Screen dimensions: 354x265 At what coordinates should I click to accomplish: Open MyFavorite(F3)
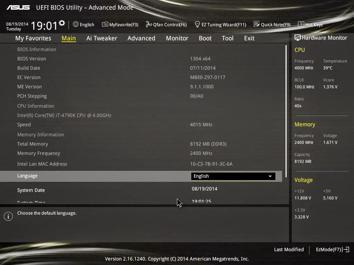coord(120,24)
